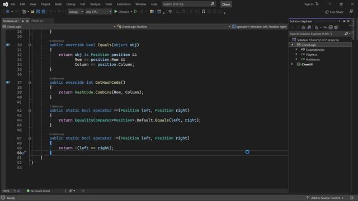Open the Any CPU platform dropdown

[x=98, y=12]
